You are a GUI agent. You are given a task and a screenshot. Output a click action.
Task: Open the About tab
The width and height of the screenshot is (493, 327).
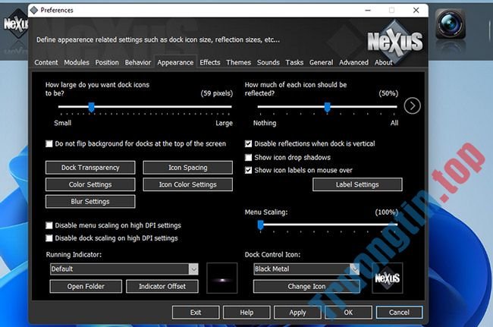pyautogui.click(x=383, y=62)
